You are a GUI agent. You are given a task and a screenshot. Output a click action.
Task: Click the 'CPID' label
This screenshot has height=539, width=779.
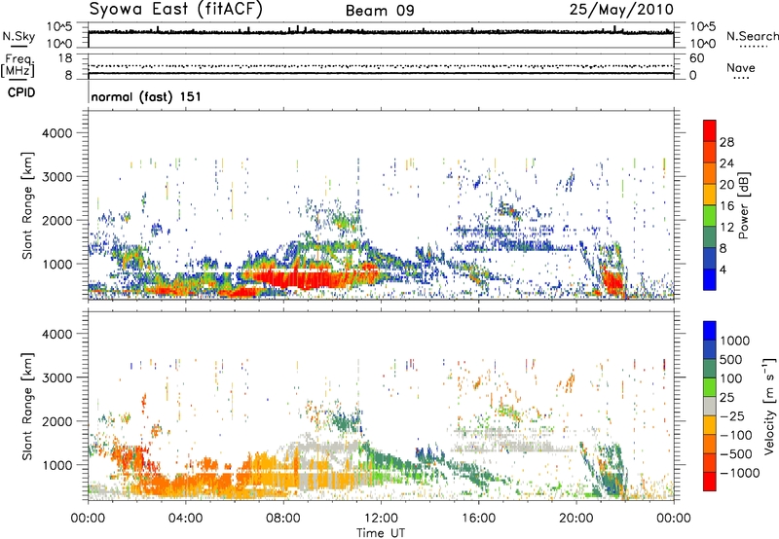pos(21,92)
